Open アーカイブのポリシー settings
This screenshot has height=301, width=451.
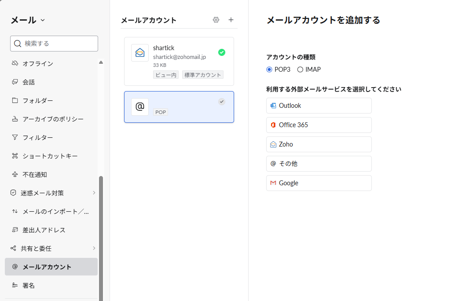click(x=53, y=119)
